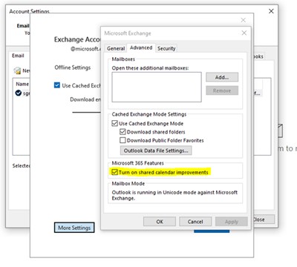The height and width of the screenshot is (267, 297).
Task: Close the Exchange Account Settings window
Action: (x=244, y=20)
